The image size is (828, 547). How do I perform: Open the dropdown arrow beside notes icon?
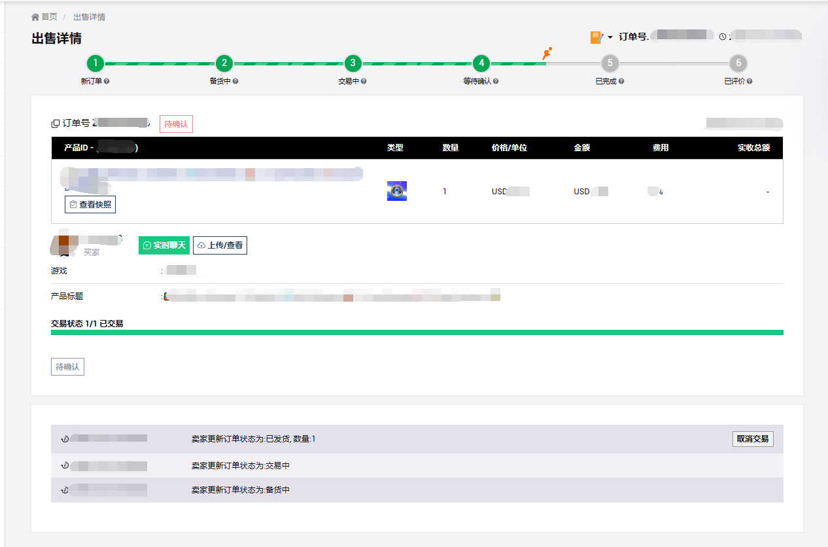tap(610, 37)
